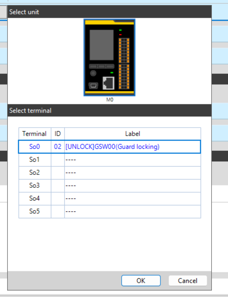Click the Label column header
Screen dimensions: 228x297
tap(132, 134)
